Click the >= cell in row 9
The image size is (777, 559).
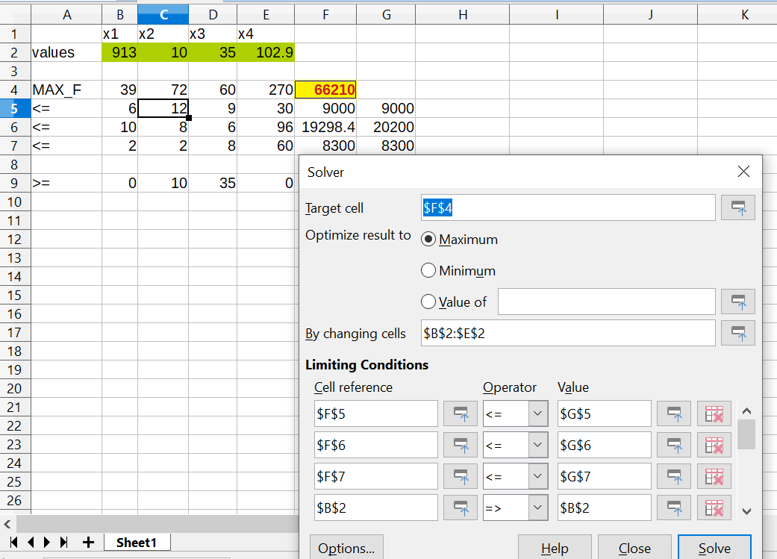pos(66,184)
